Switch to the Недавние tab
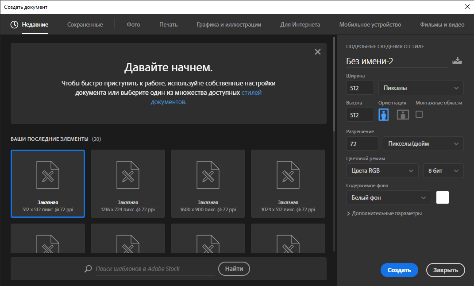This screenshot has width=474, height=286. pos(35,24)
